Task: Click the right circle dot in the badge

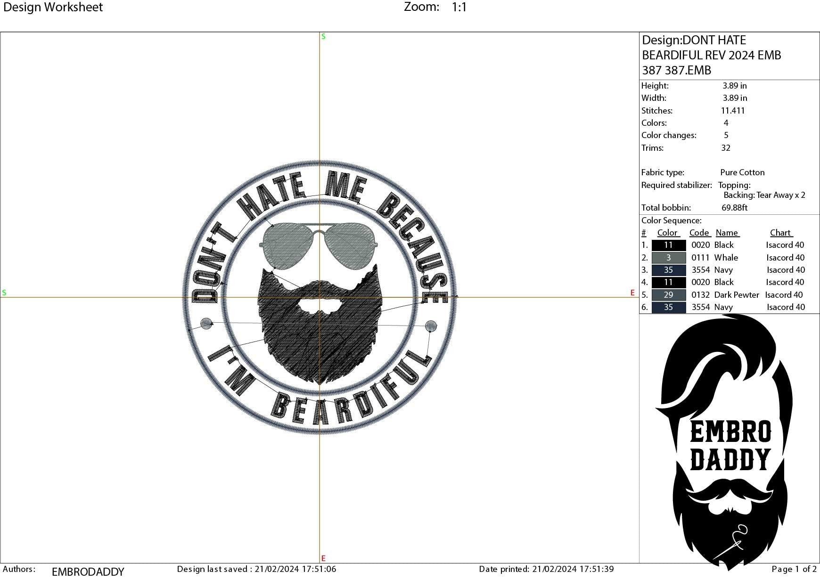Action: [431, 326]
